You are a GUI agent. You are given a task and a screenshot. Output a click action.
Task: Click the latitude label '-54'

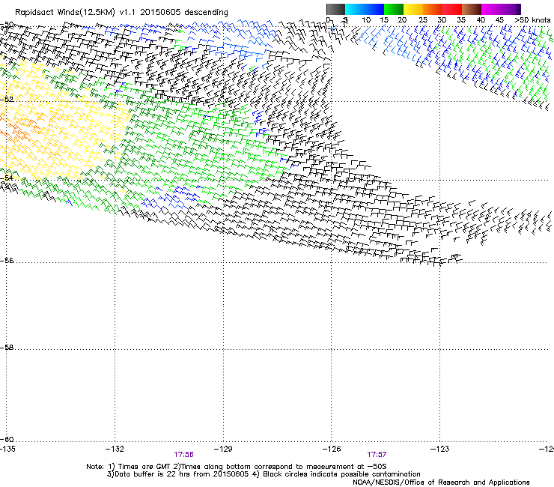tap(7, 178)
